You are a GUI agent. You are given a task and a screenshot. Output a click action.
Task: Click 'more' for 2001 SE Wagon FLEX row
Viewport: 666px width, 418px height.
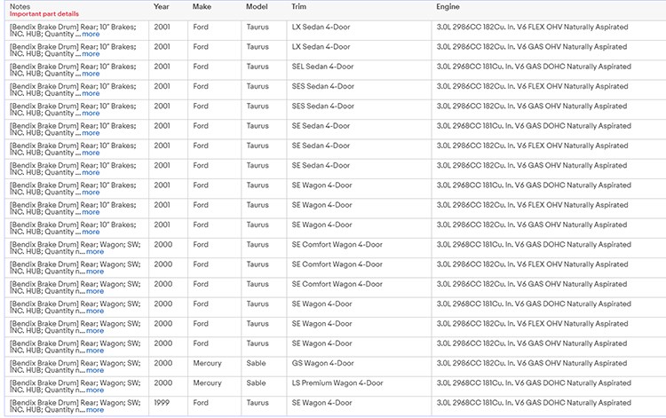pos(91,212)
